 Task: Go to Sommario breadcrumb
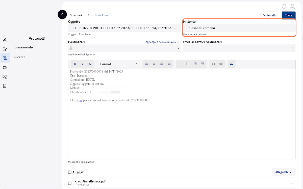(77, 15)
